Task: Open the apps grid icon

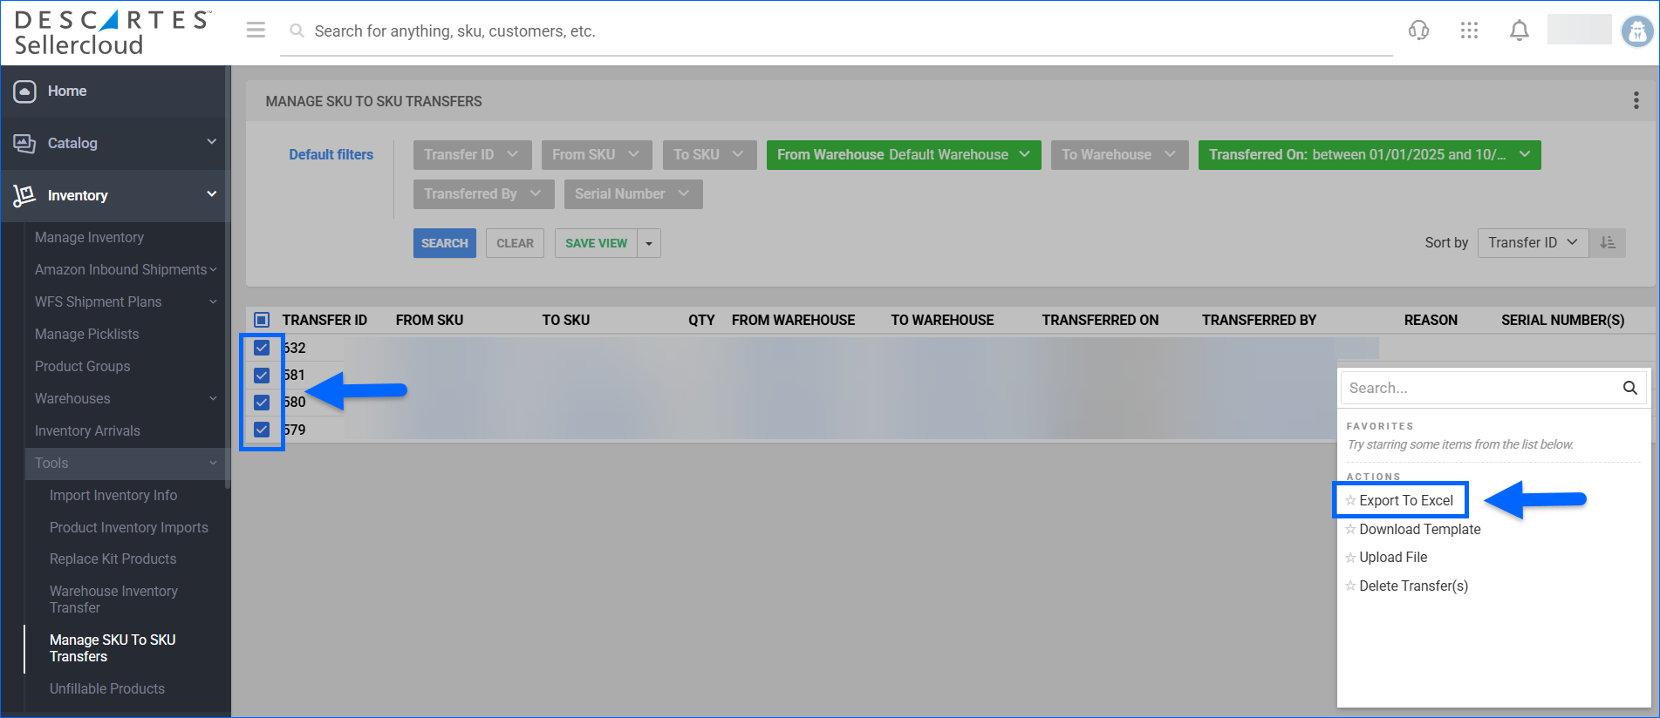Action: coord(1469,30)
